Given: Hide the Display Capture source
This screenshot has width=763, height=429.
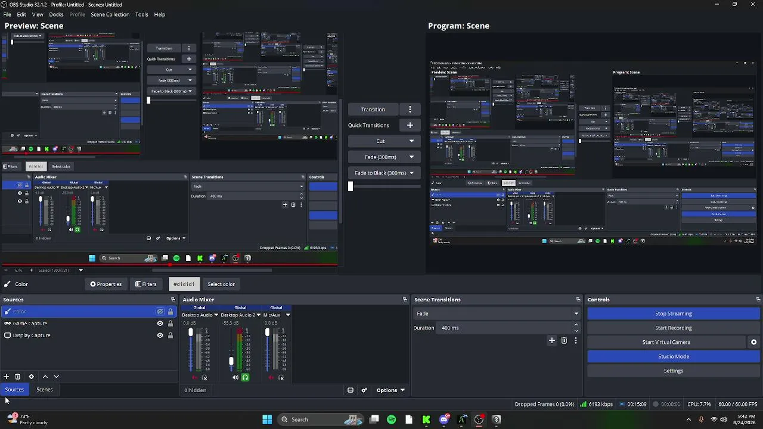Looking at the screenshot, I should point(160,335).
